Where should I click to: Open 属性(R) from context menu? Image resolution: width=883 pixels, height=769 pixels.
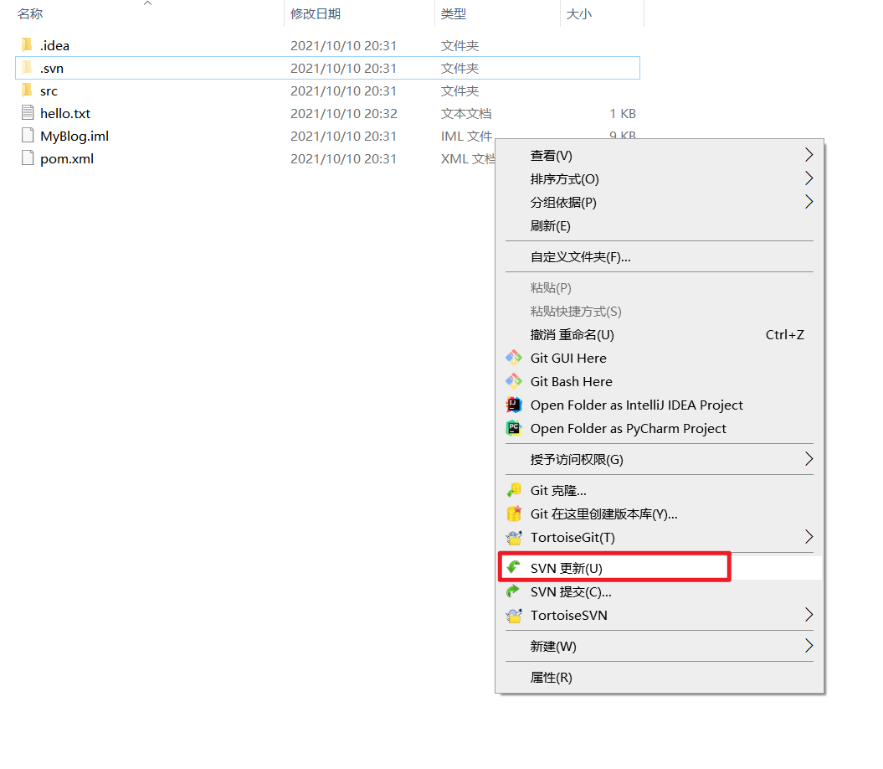click(x=660, y=678)
